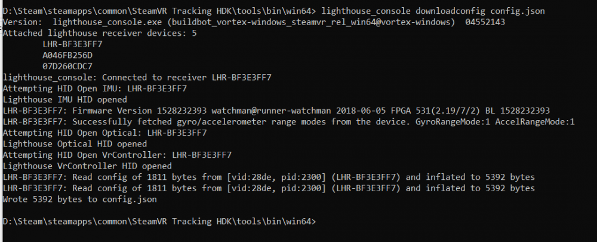The height and width of the screenshot is (242, 597).
Task: Click 'Lighthouse IMU HID opened' message
Action: pyautogui.click(x=65, y=99)
